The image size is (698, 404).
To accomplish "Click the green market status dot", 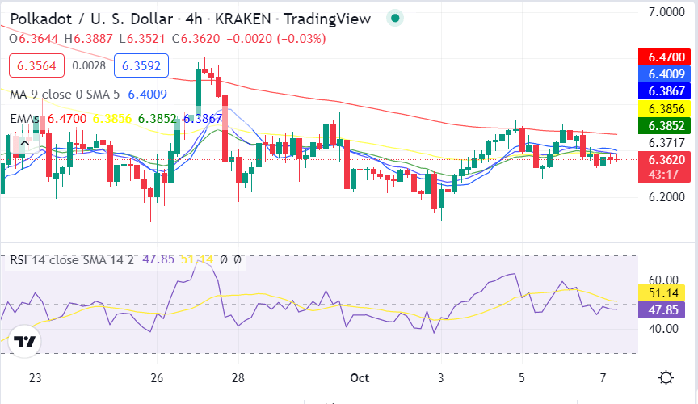I will pyautogui.click(x=395, y=19).
